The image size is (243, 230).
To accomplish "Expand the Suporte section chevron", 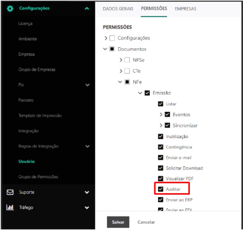I will tap(87, 192).
